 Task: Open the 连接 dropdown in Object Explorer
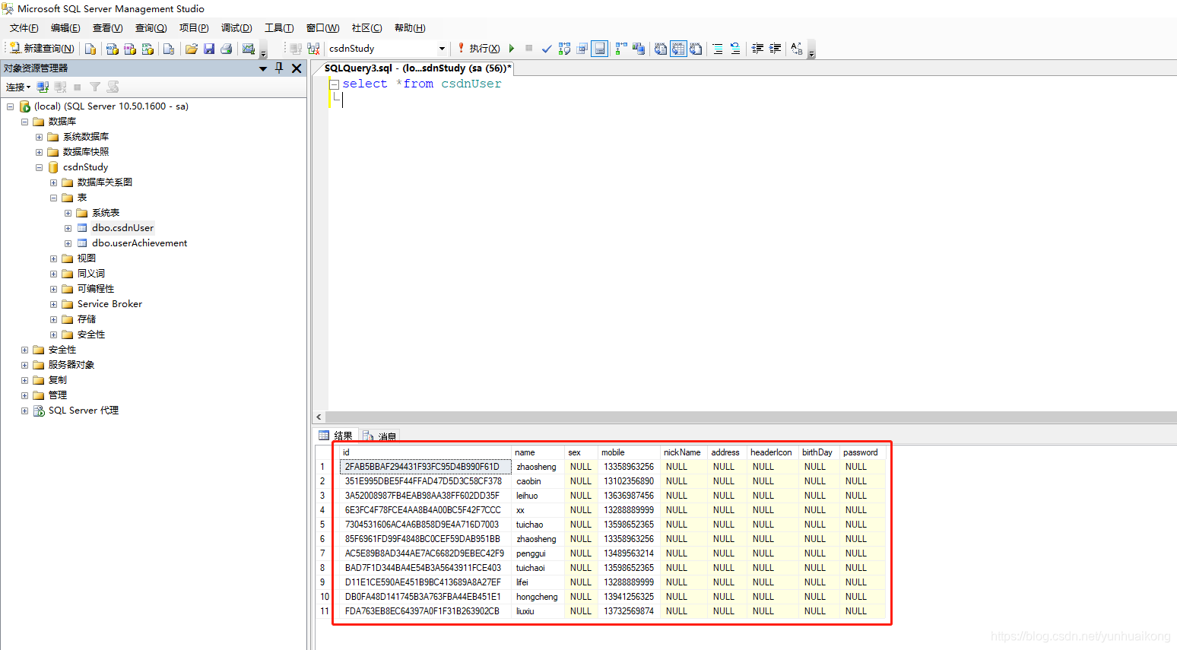17,86
